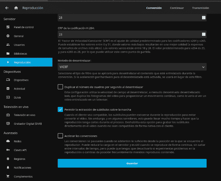Click the Actividad chart icon
The height and width of the screenshot is (181, 221).
pyautogui.click(x=8, y=88)
